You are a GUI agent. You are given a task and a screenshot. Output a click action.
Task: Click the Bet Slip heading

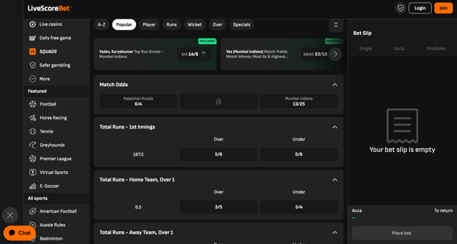coord(362,33)
